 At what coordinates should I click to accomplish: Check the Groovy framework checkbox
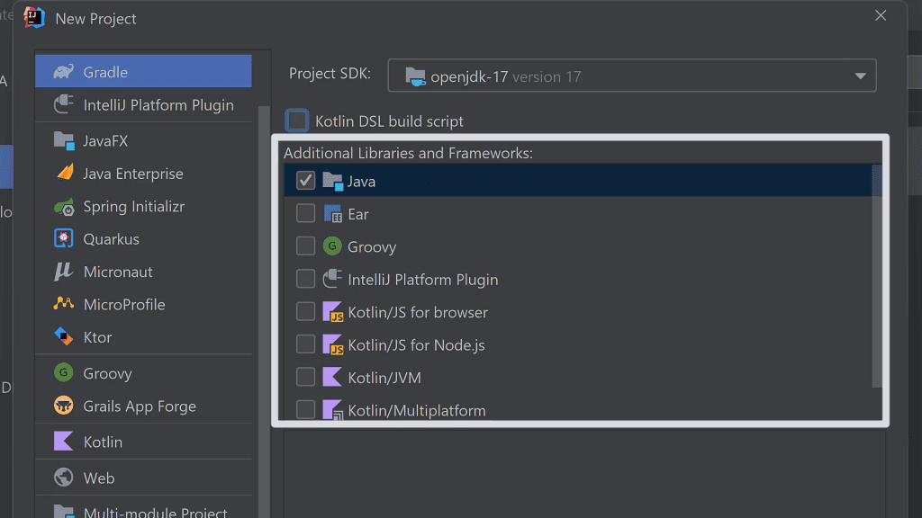click(305, 246)
